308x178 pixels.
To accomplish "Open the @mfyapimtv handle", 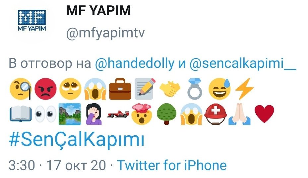I will click(105, 33).
